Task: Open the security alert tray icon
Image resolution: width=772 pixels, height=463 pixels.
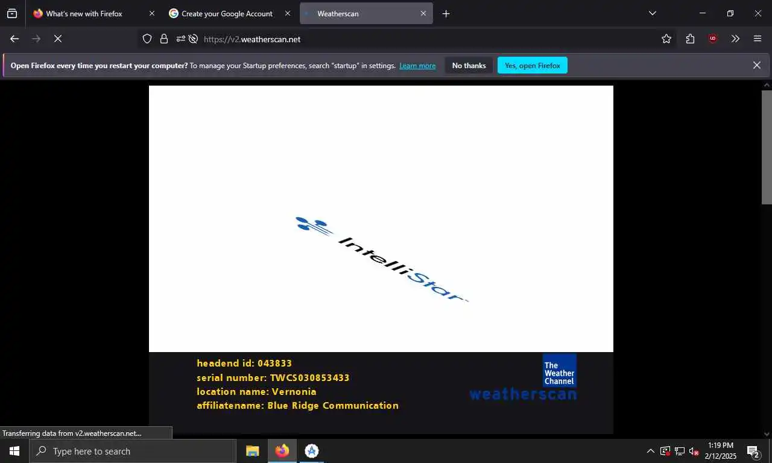Action: coord(665,451)
